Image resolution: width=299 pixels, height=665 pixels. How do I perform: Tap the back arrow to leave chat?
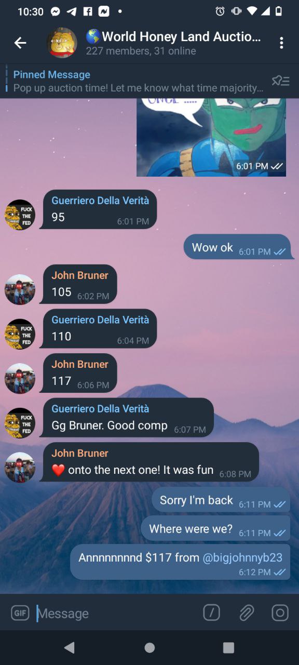click(x=20, y=43)
